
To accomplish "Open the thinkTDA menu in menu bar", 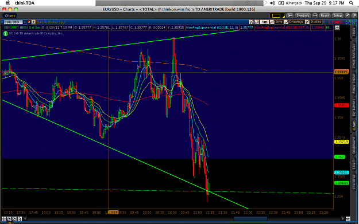I will coord(25,3).
